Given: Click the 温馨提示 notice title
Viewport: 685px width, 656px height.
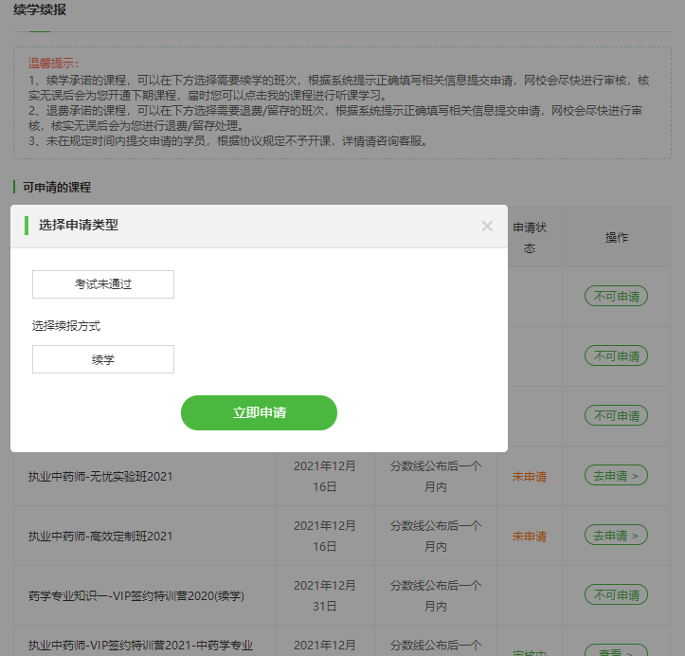Looking at the screenshot, I should click(55, 63).
